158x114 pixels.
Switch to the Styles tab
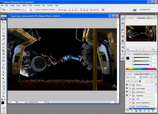(x=146, y=54)
